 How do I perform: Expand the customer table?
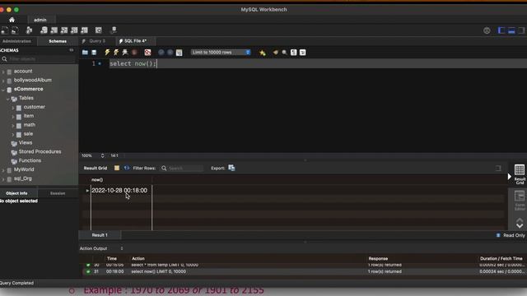point(13,108)
